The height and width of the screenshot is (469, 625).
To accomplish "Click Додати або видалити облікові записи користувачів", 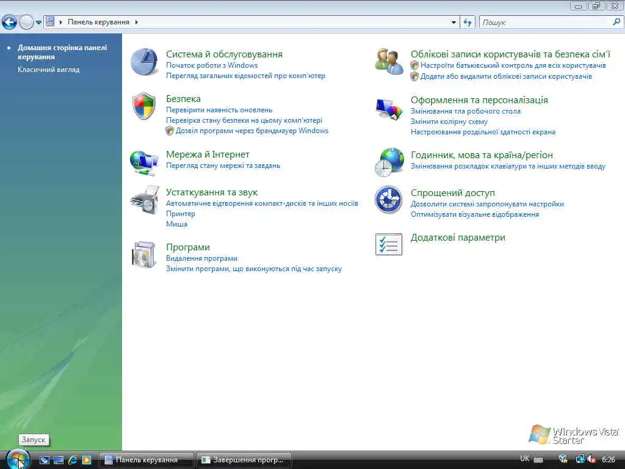I will pyautogui.click(x=506, y=76).
